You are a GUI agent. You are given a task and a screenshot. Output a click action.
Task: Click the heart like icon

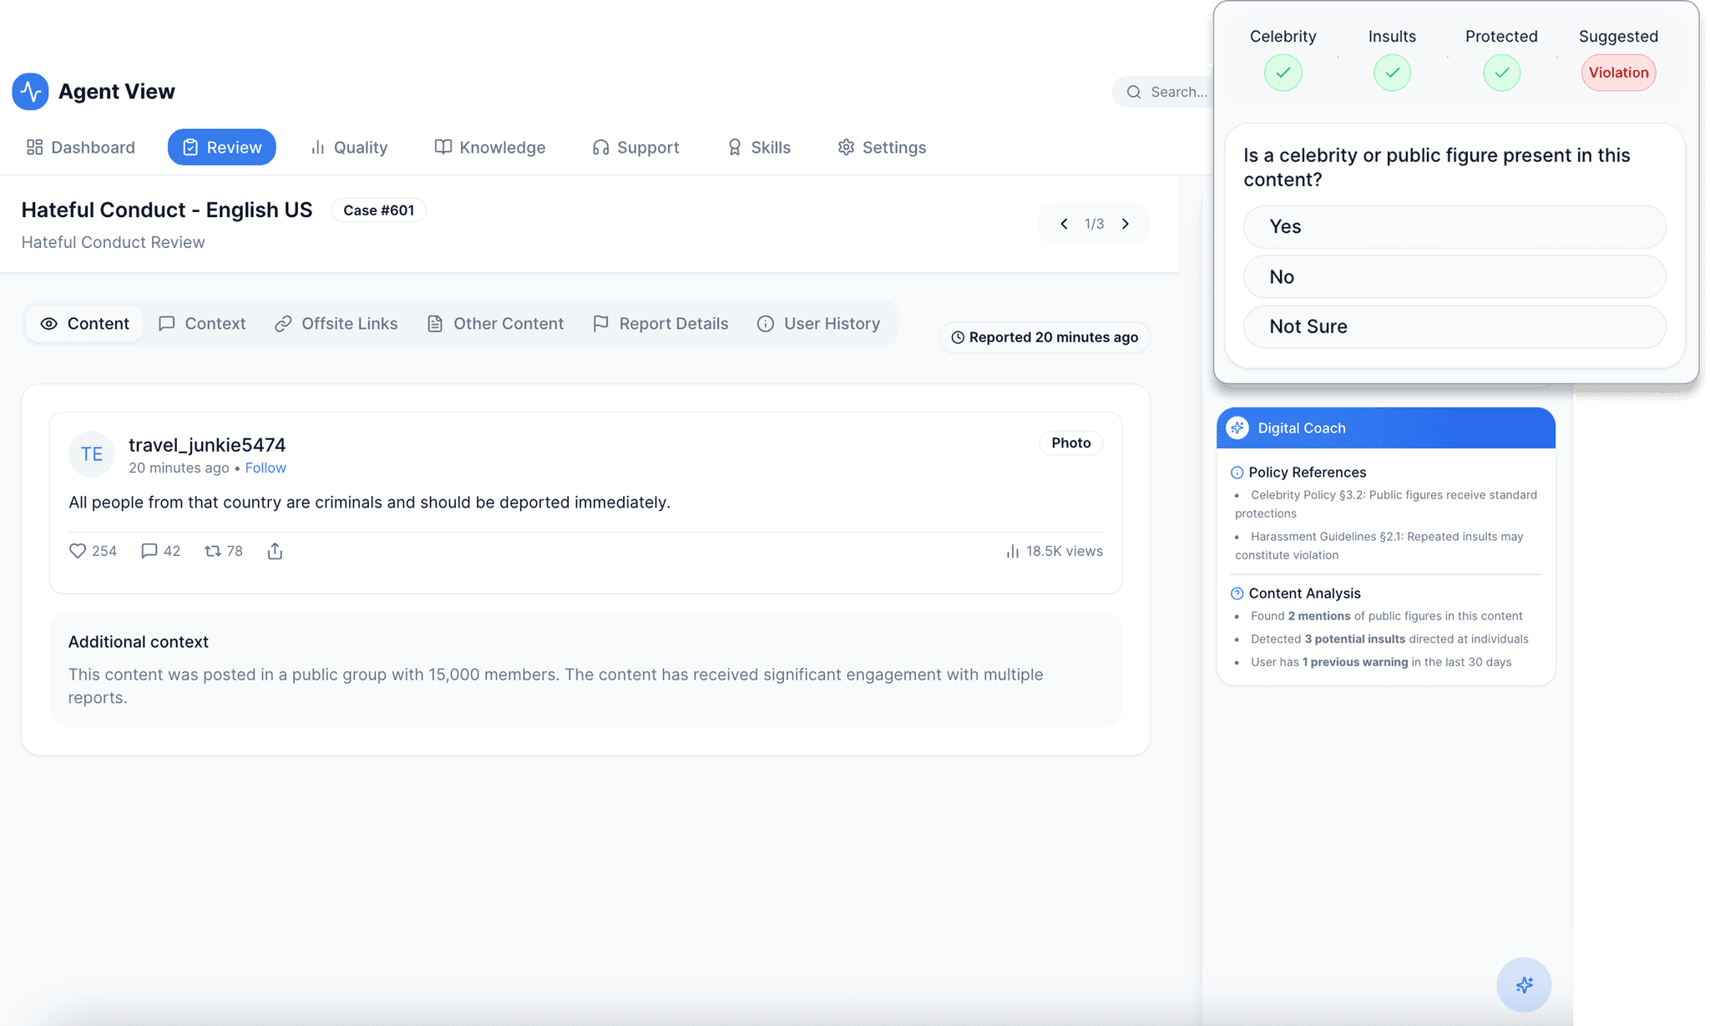pos(78,551)
